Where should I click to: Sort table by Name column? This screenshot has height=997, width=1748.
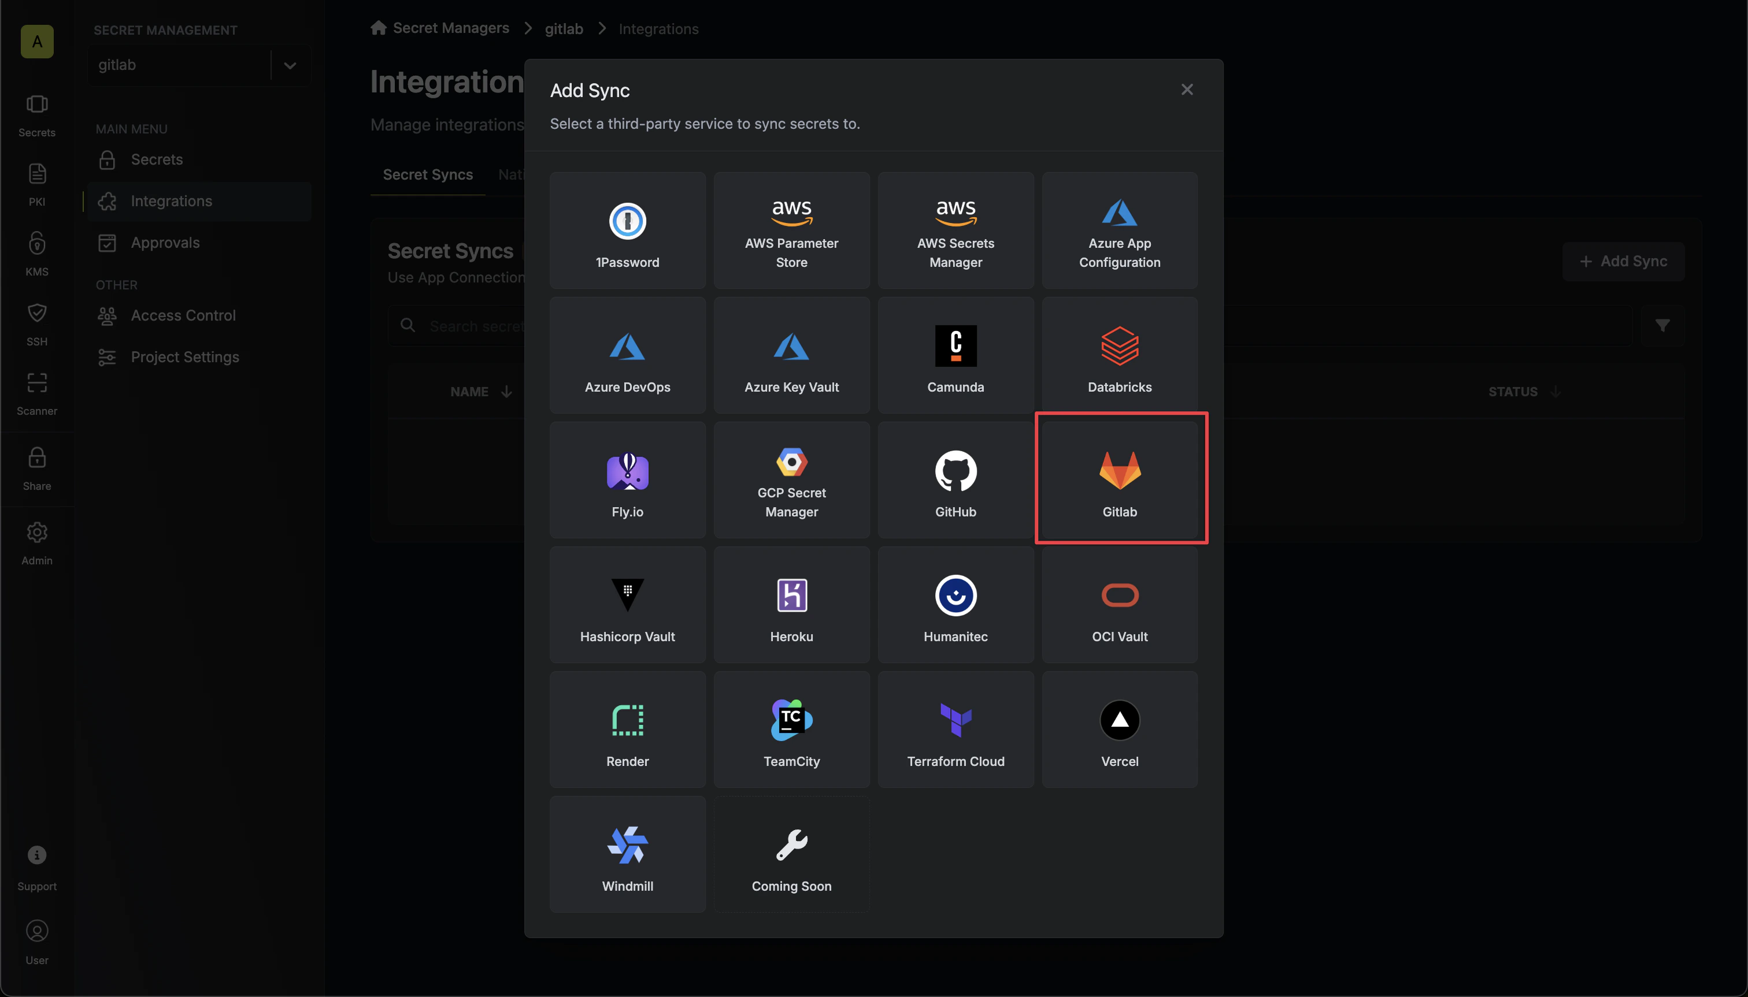(x=481, y=392)
